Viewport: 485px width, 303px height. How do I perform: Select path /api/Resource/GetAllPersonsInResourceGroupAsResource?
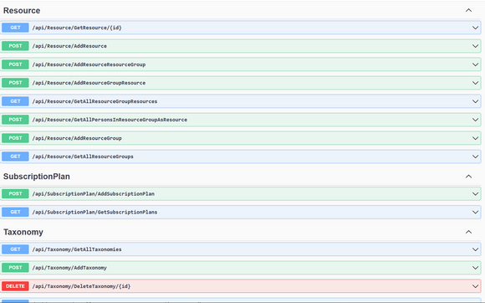[110, 120]
